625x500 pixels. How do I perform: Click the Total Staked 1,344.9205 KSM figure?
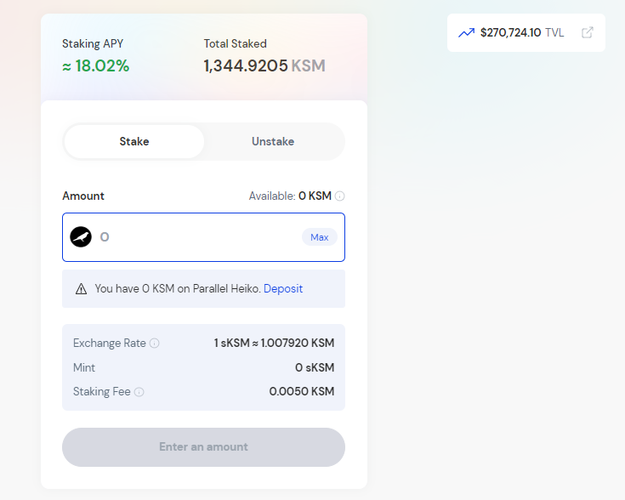pos(264,65)
